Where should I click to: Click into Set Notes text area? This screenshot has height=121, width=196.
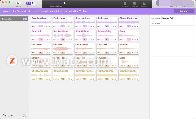click(x=172, y=41)
